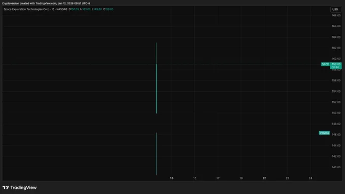This screenshot has height=194, width=345.
Task: Click date 22 on the time axis
Action: click(264, 178)
